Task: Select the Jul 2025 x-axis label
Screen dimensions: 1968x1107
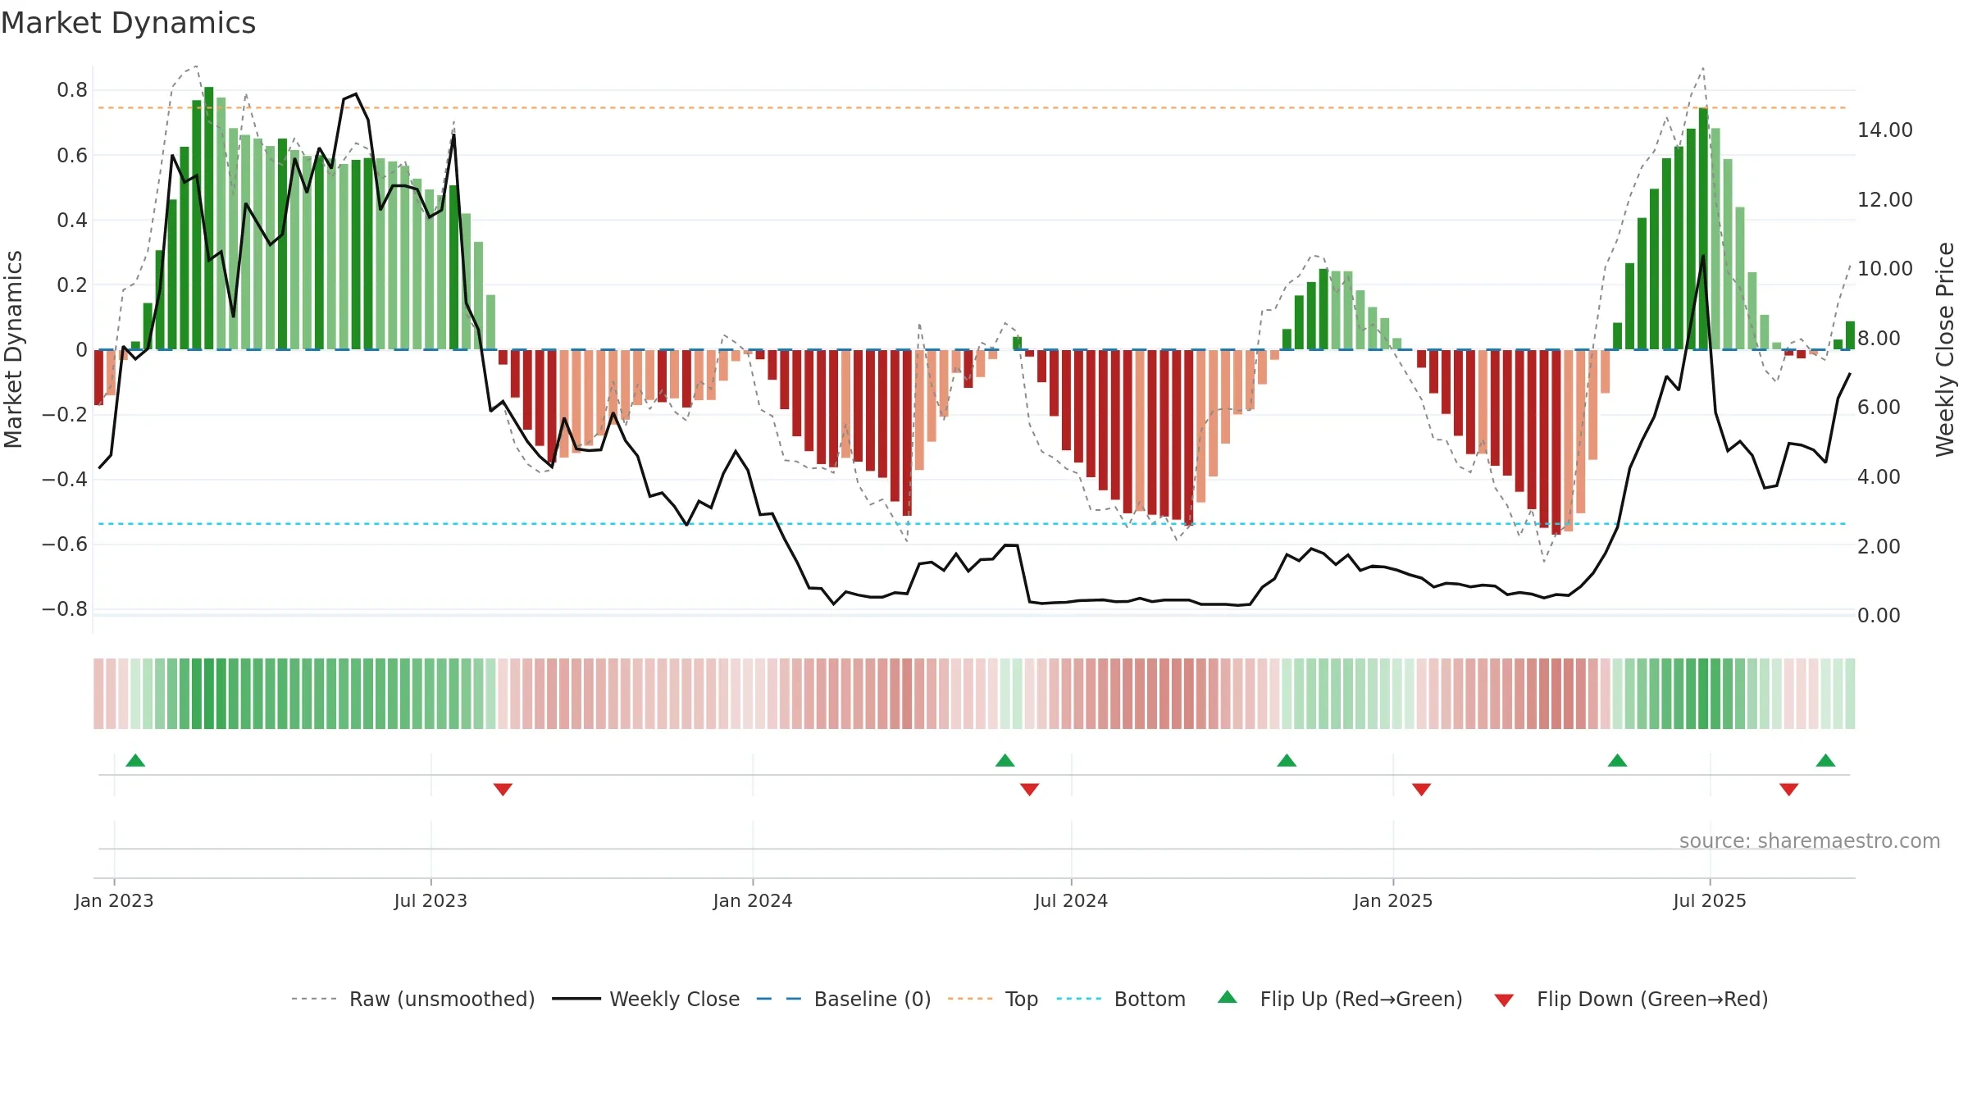Action: [x=1710, y=900]
